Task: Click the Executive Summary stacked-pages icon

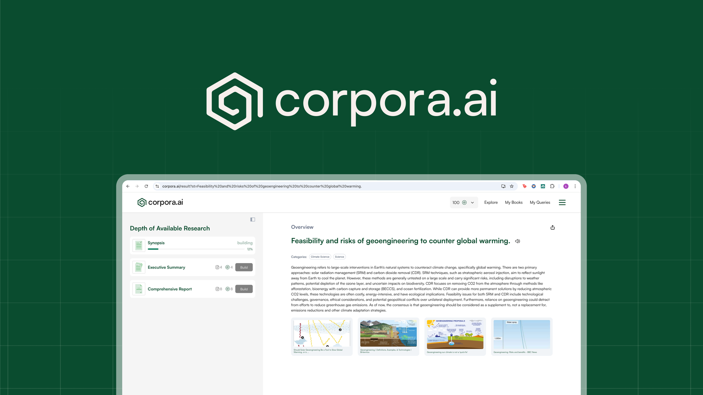Action: 138,267
